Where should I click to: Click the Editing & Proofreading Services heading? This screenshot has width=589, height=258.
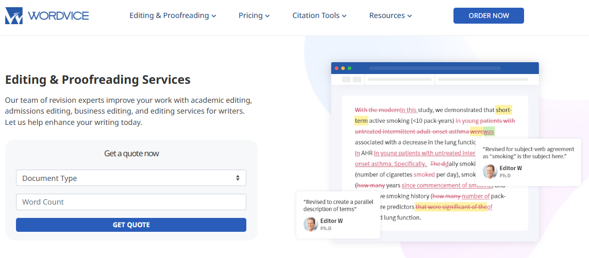click(x=98, y=80)
